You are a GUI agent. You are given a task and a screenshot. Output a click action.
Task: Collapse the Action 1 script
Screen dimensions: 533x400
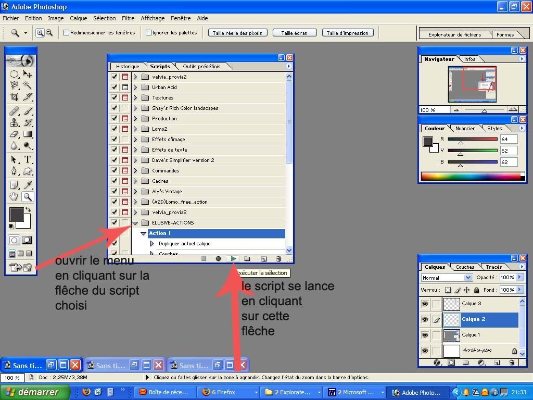144,234
